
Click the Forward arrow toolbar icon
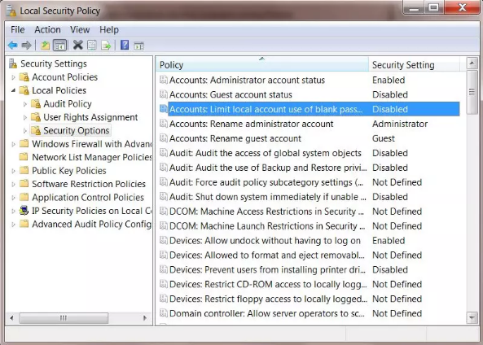coord(27,46)
